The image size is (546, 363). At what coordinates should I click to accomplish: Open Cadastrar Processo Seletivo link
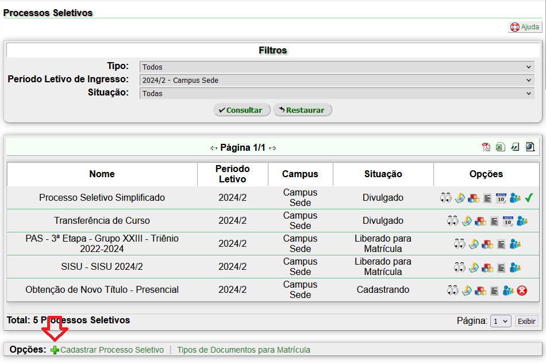[x=111, y=350]
